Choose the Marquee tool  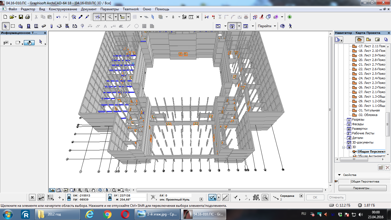pyautogui.click(x=13, y=26)
